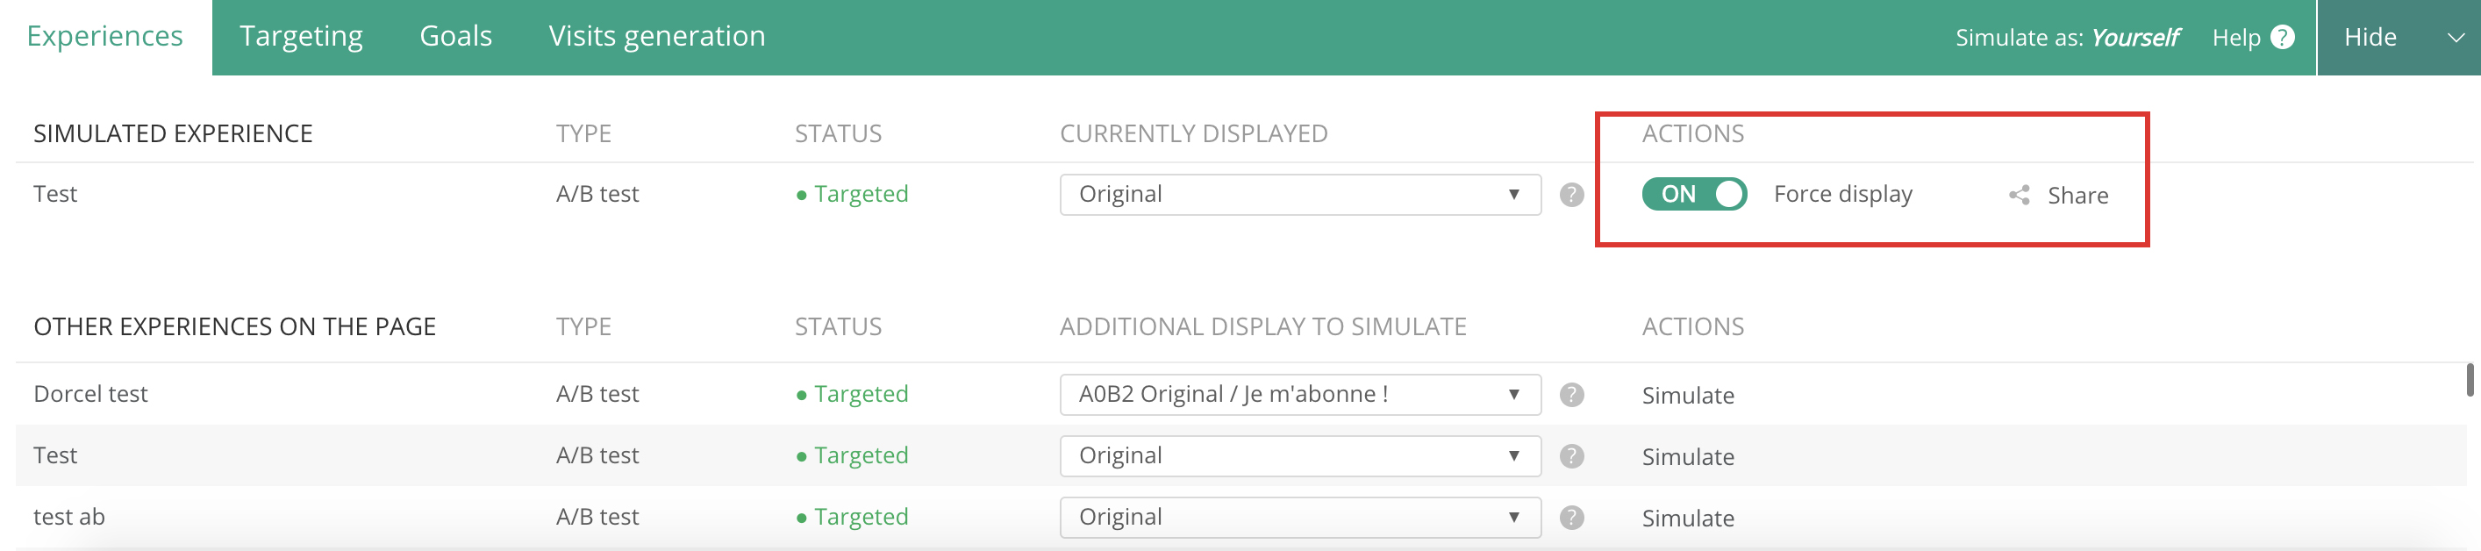
Task: Open the test ab variation dropdown
Action: (1299, 519)
